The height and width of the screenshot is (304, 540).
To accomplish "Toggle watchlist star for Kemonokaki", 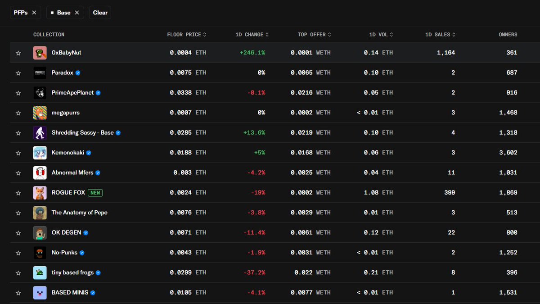I will click(x=18, y=153).
